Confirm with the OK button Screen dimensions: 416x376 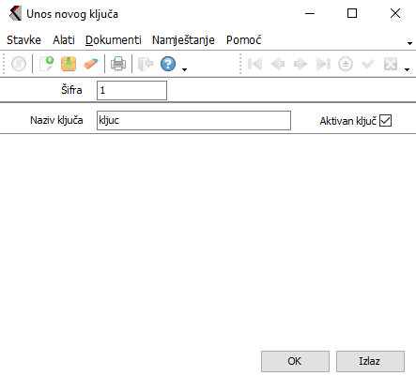coord(295,361)
